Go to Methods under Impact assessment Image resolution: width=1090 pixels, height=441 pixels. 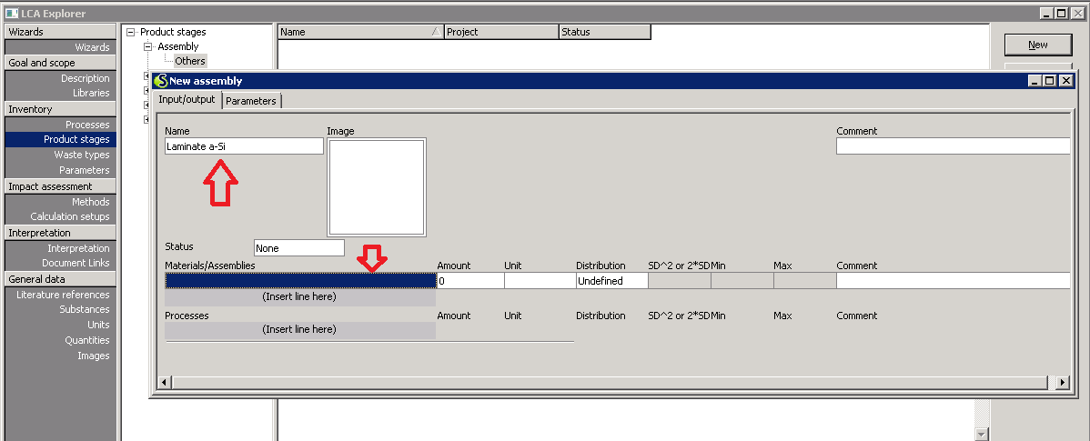(90, 202)
